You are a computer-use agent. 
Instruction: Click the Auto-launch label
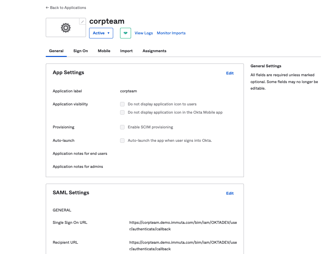click(x=64, y=140)
